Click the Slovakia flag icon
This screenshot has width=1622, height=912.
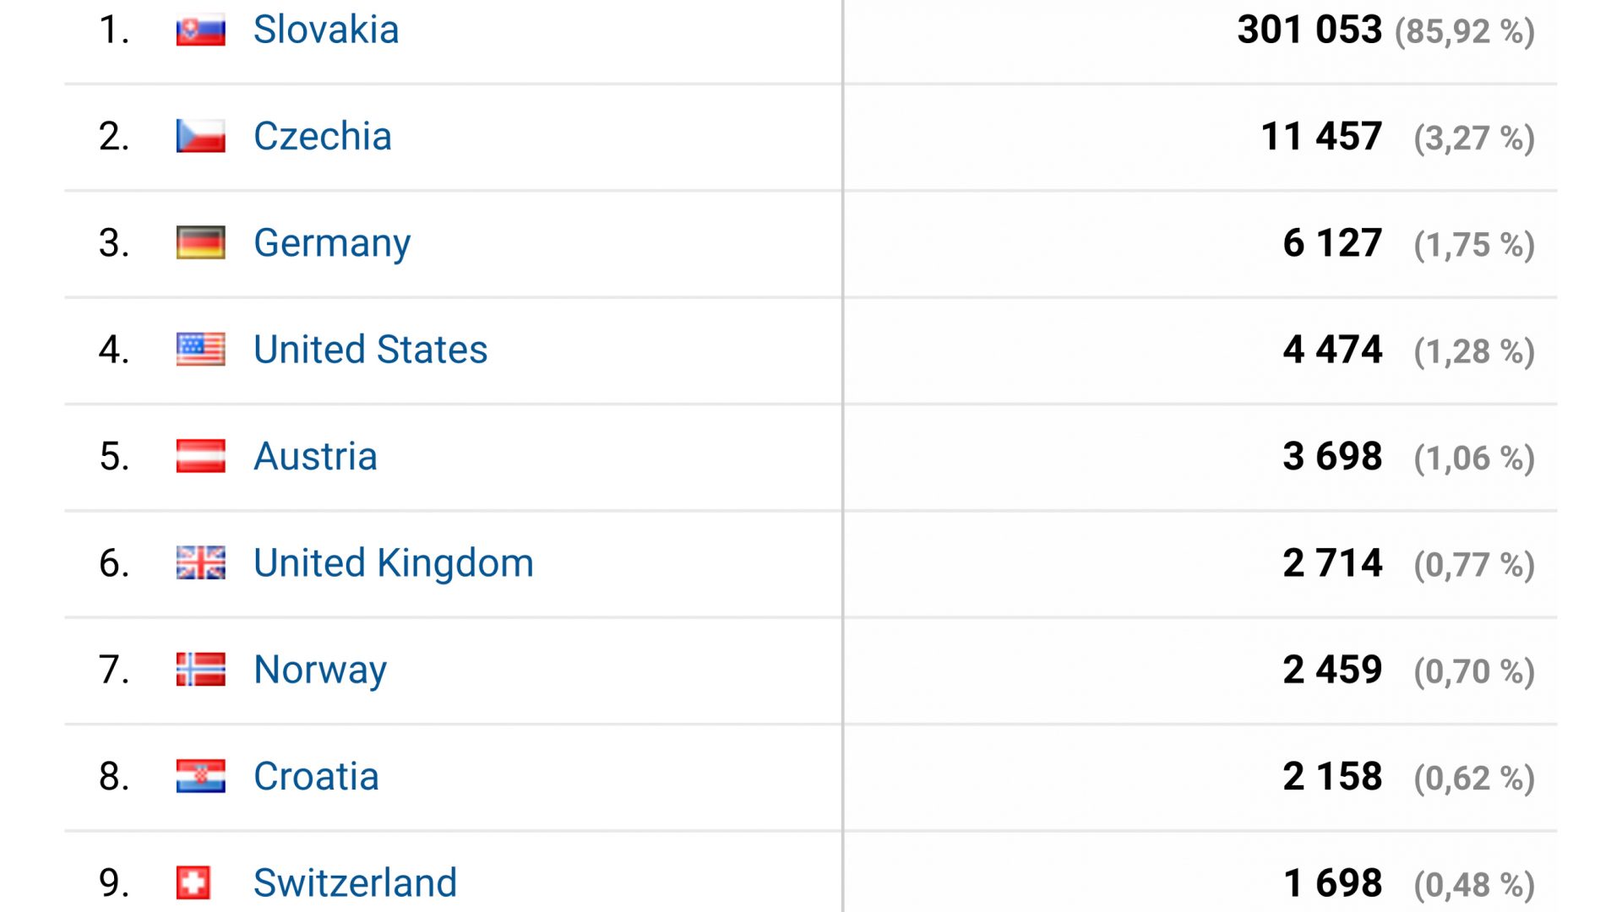pyautogui.click(x=200, y=30)
